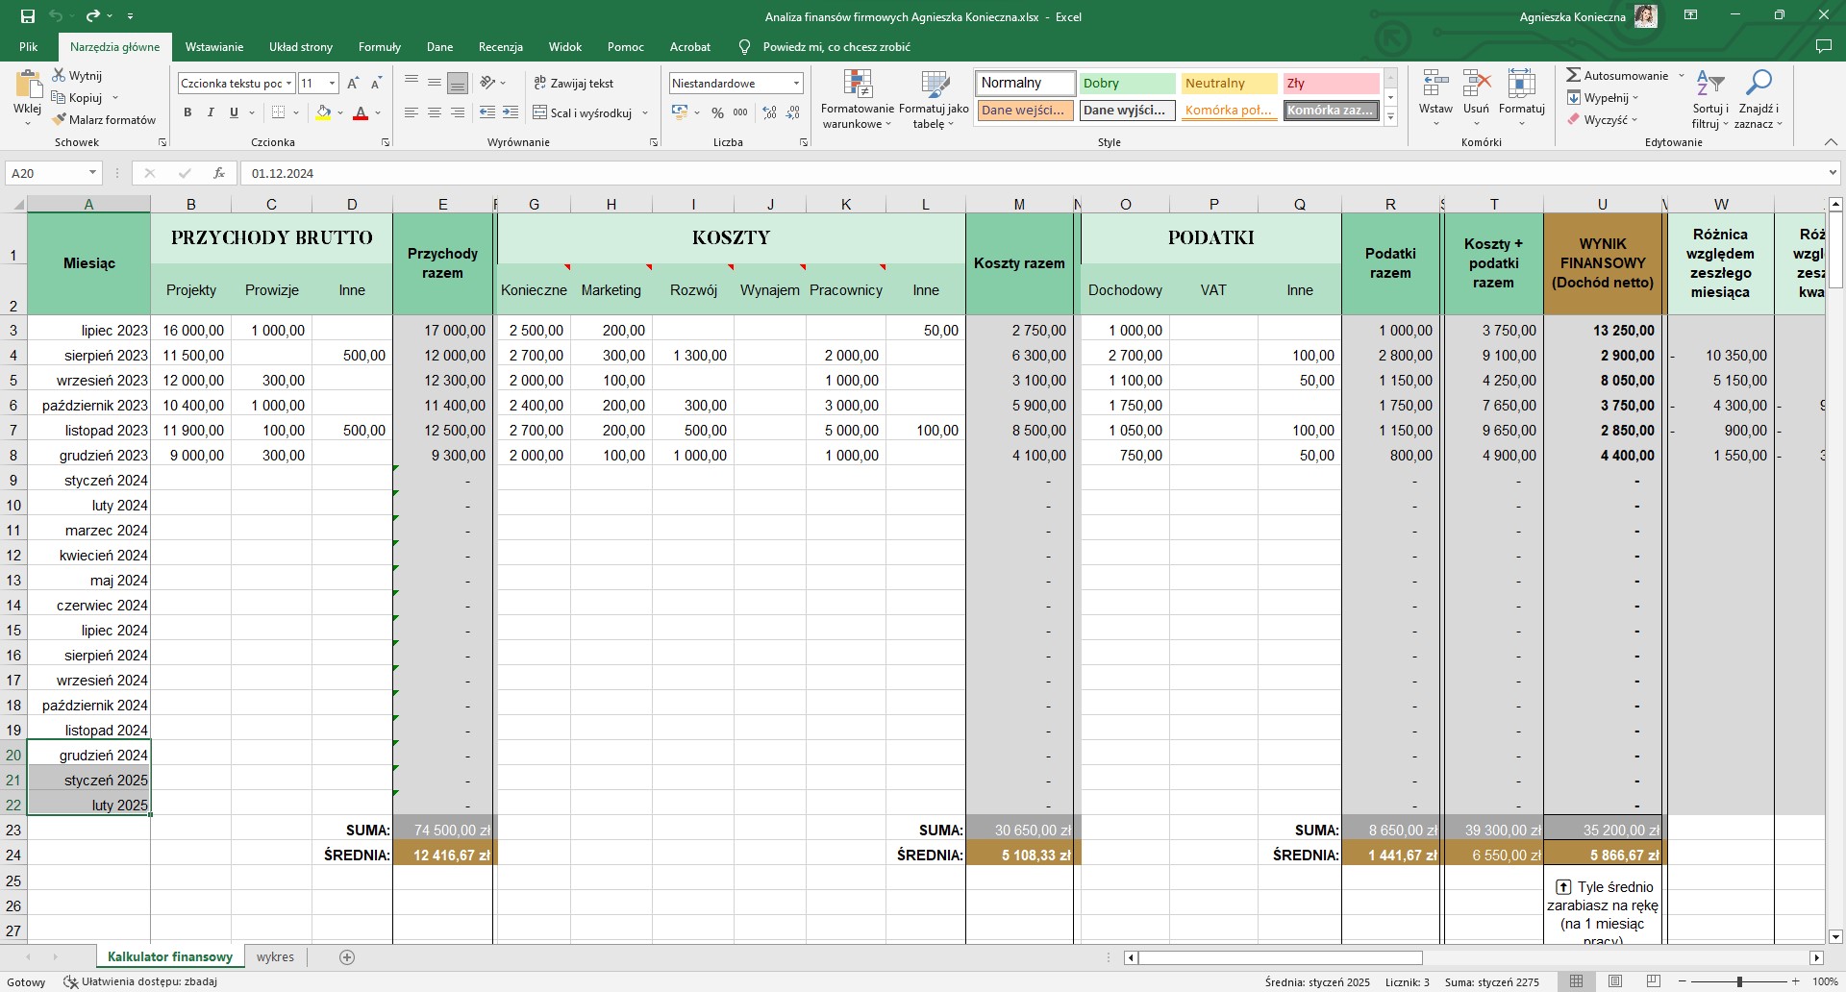Viewport: 1846px width, 992px height.
Task: Switch to the wykres sheet tab
Action: coord(275,957)
